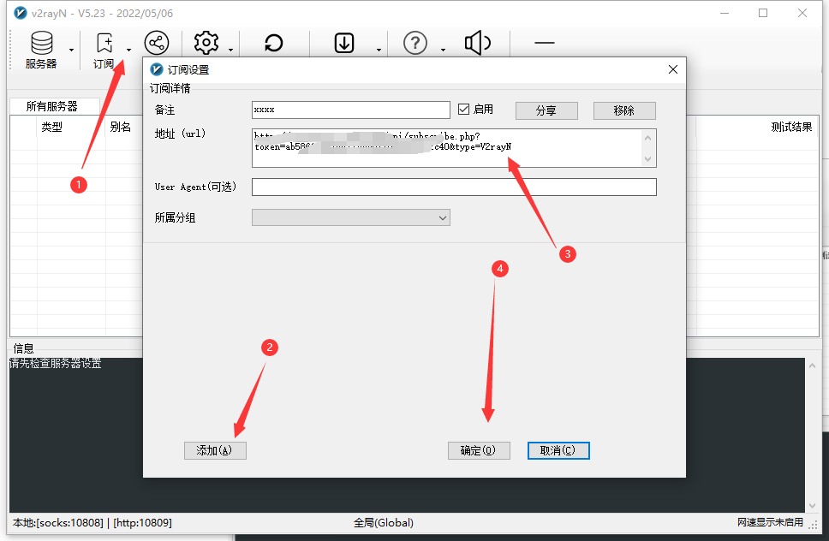Click the 取消(C) cancel button
This screenshot has width=829, height=541.
pyautogui.click(x=558, y=450)
